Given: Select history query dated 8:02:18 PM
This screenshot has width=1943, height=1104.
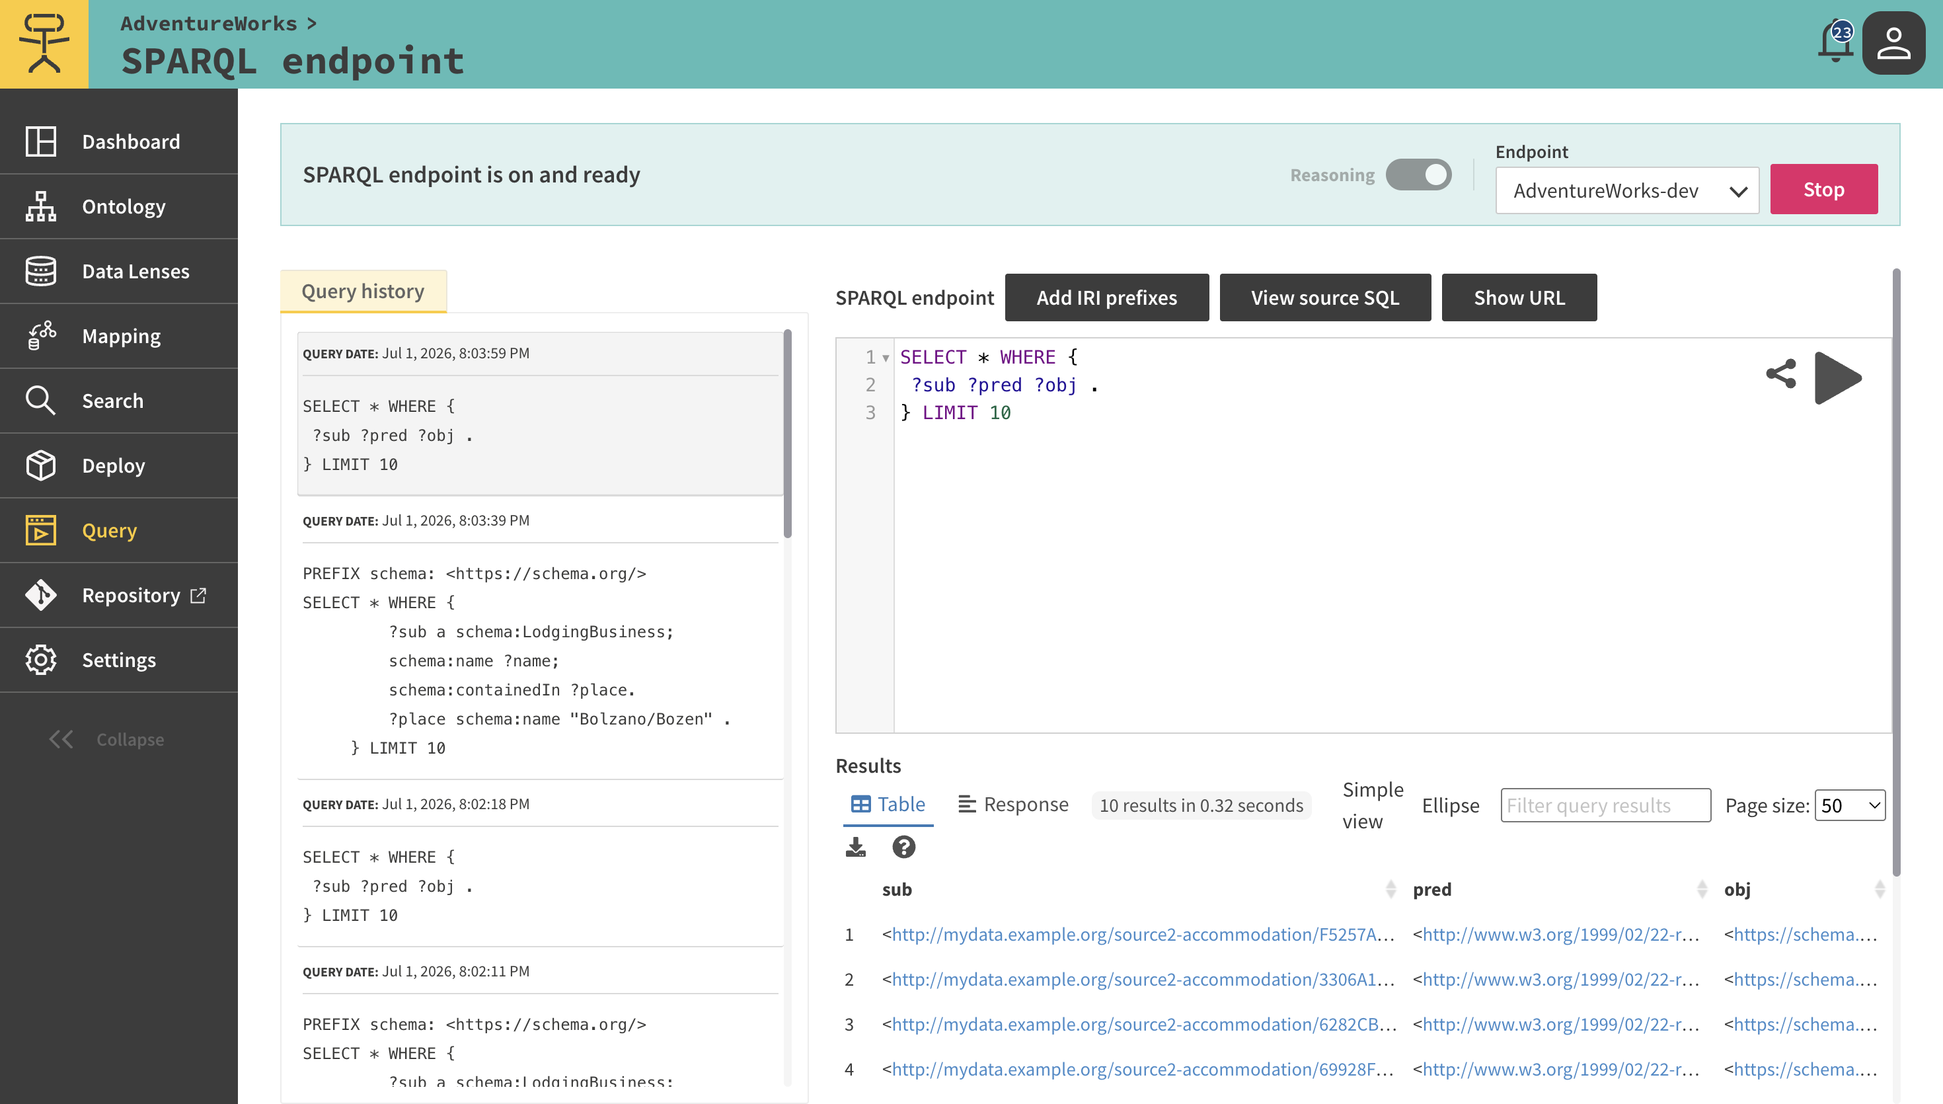Looking at the screenshot, I should coord(541,863).
